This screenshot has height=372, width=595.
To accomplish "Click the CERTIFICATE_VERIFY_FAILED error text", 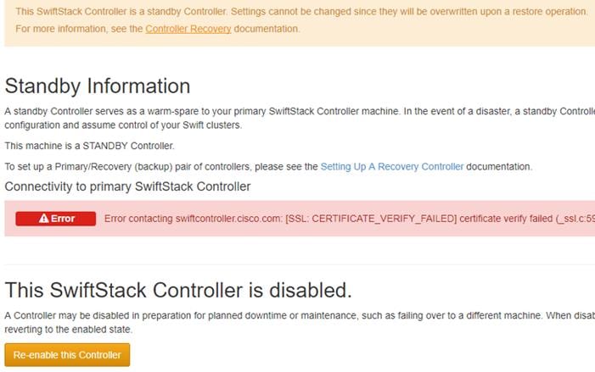I will [371, 219].
